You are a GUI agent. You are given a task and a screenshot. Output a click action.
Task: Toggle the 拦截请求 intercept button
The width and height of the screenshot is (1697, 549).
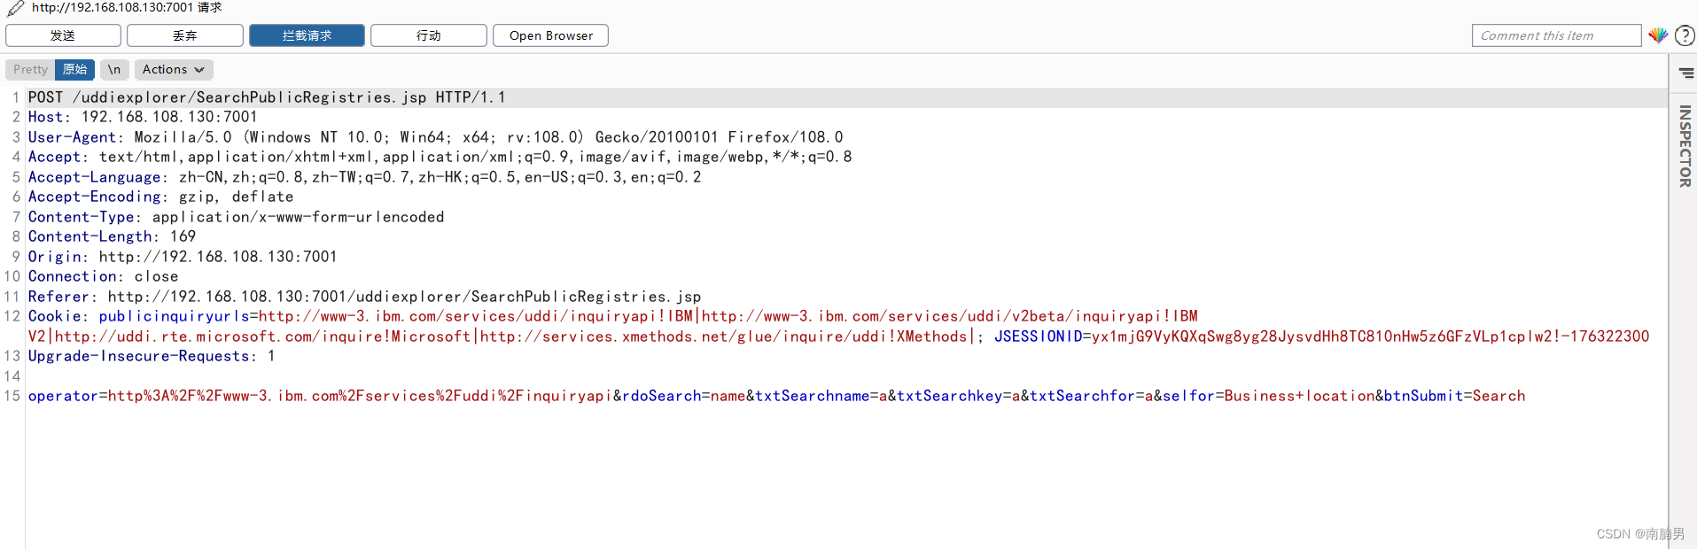(x=307, y=35)
